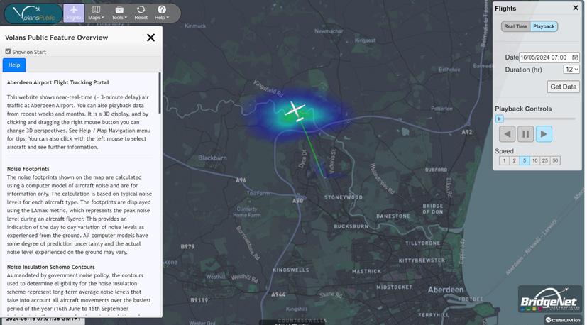Open the Help question mark menu
Viewport: 587px width, 325px height.
pyautogui.click(x=162, y=13)
